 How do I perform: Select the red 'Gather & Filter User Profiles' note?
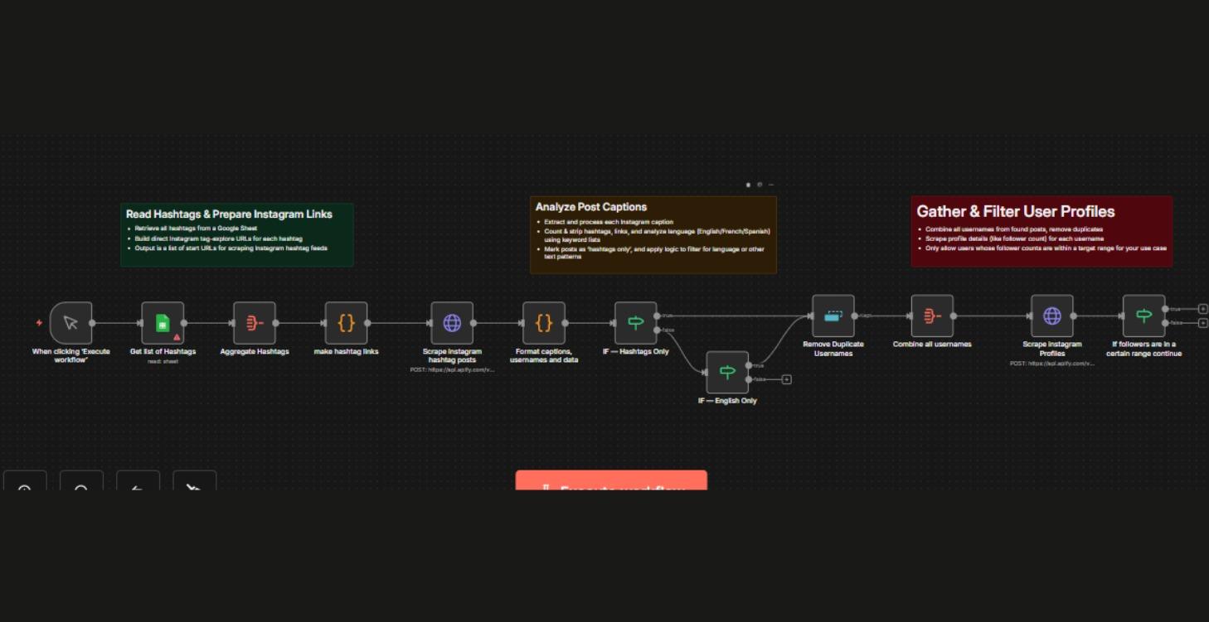pyautogui.click(x=1041, y=231)
